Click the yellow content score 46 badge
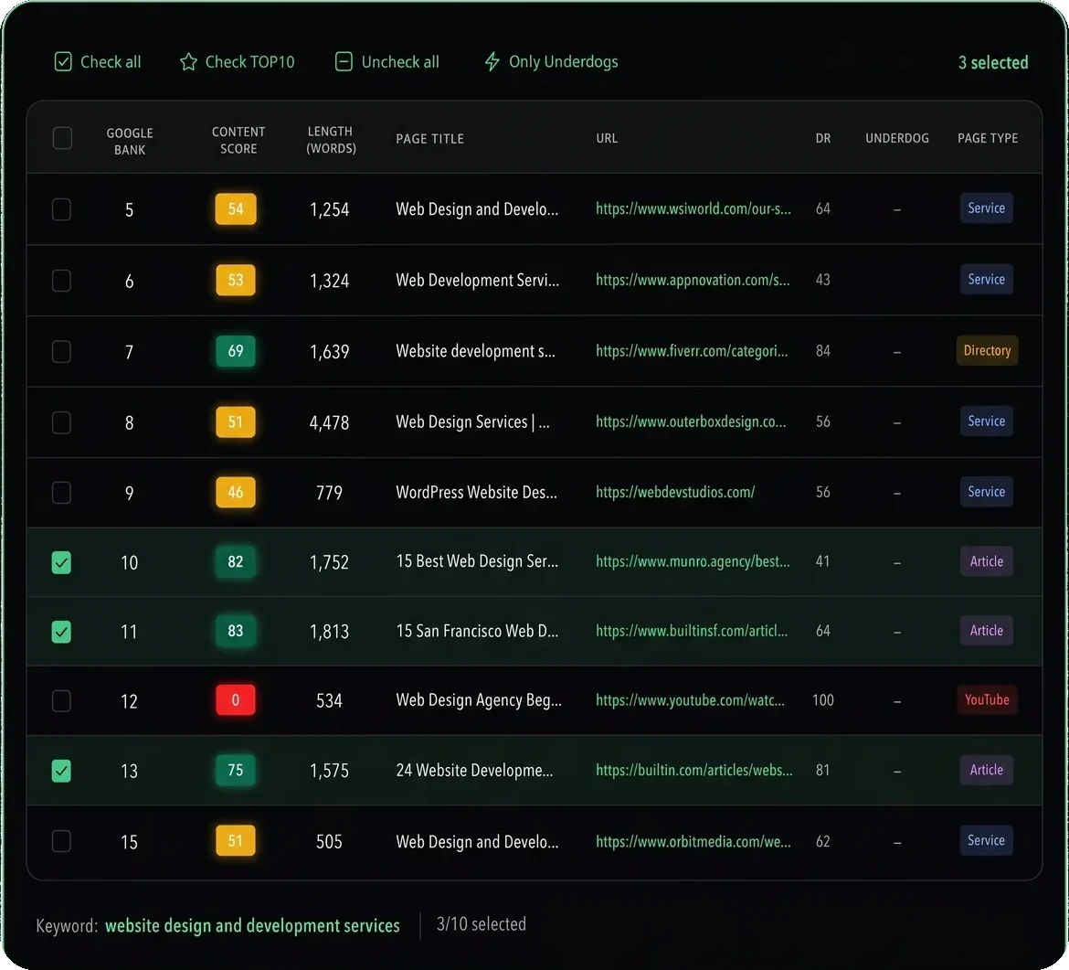The width and height of the screenshot is (1069, 970). (235, 492)
